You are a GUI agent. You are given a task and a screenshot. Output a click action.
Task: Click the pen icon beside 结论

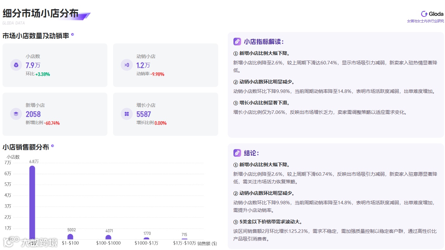pos(237,153)
